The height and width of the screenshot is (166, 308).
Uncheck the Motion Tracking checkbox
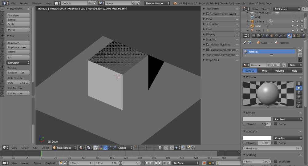(x=208, y=45)
